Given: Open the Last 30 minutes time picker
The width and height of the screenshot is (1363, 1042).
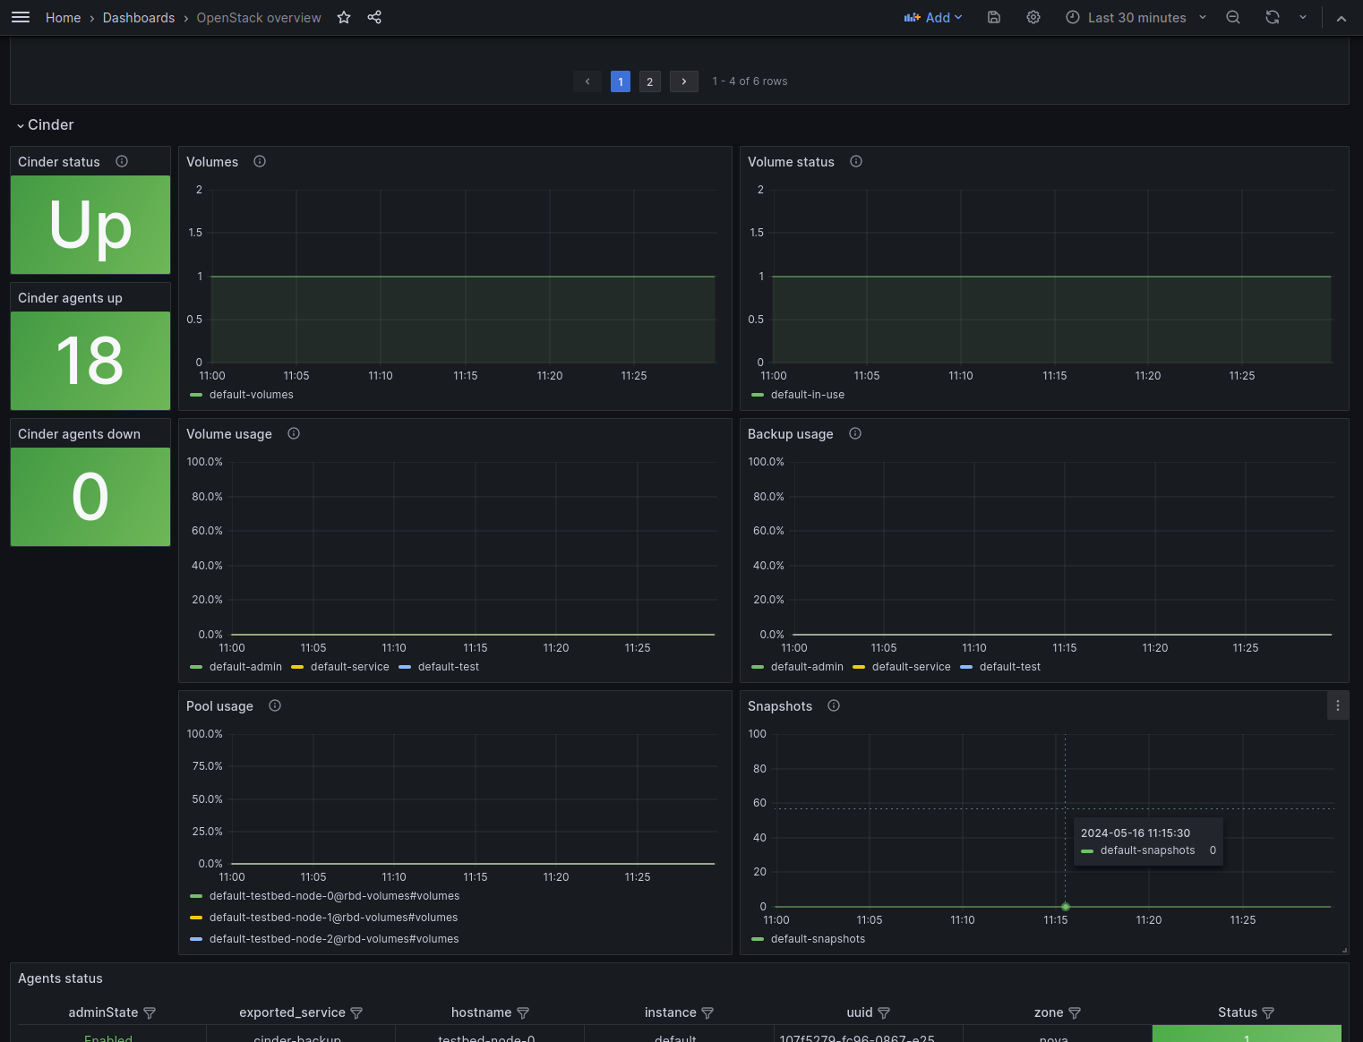Looking at the screenshot, I should (x=1136, y=17).
